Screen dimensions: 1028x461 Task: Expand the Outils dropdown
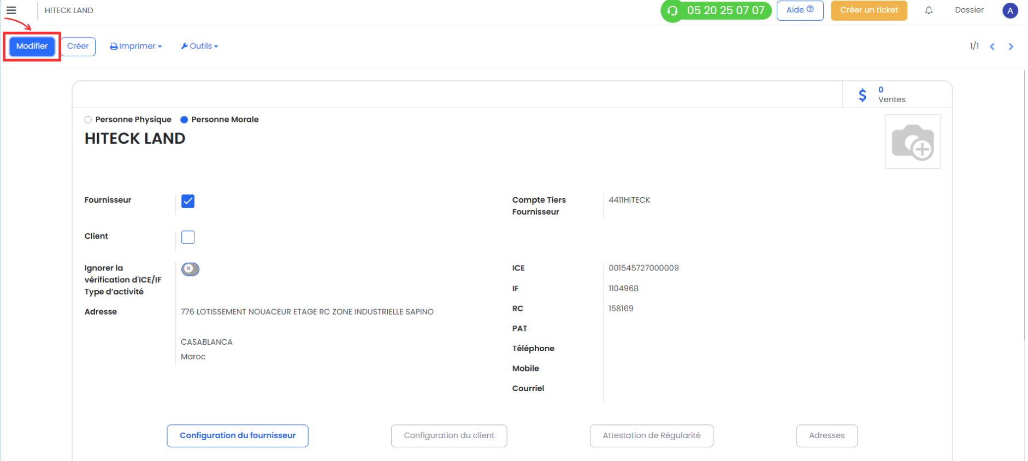point(199,46)
